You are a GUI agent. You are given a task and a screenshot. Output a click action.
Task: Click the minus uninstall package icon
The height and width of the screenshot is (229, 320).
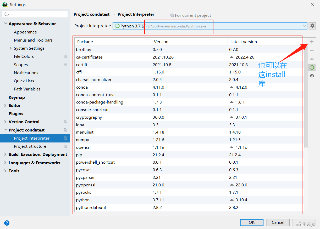click(312, 50)
